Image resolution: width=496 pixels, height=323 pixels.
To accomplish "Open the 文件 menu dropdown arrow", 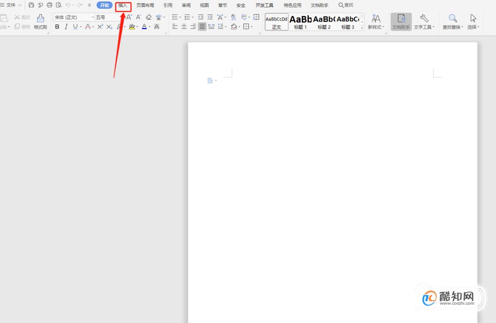I will (20, 5).
